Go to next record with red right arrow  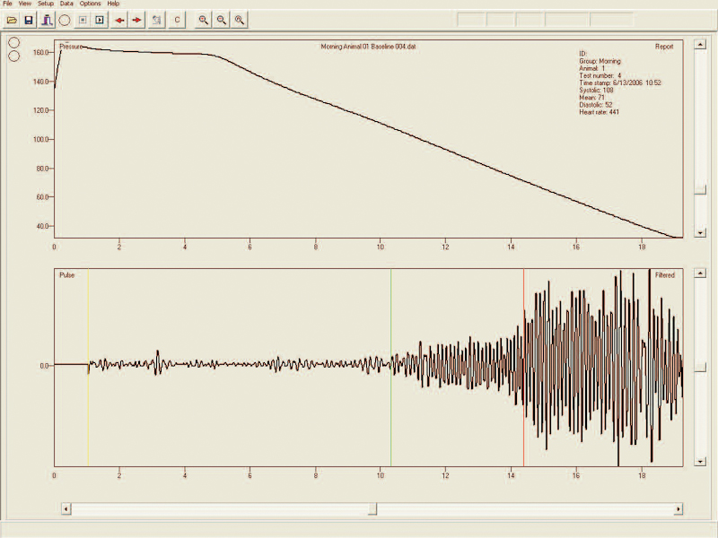pyautogui.click(x=136, y=20)
